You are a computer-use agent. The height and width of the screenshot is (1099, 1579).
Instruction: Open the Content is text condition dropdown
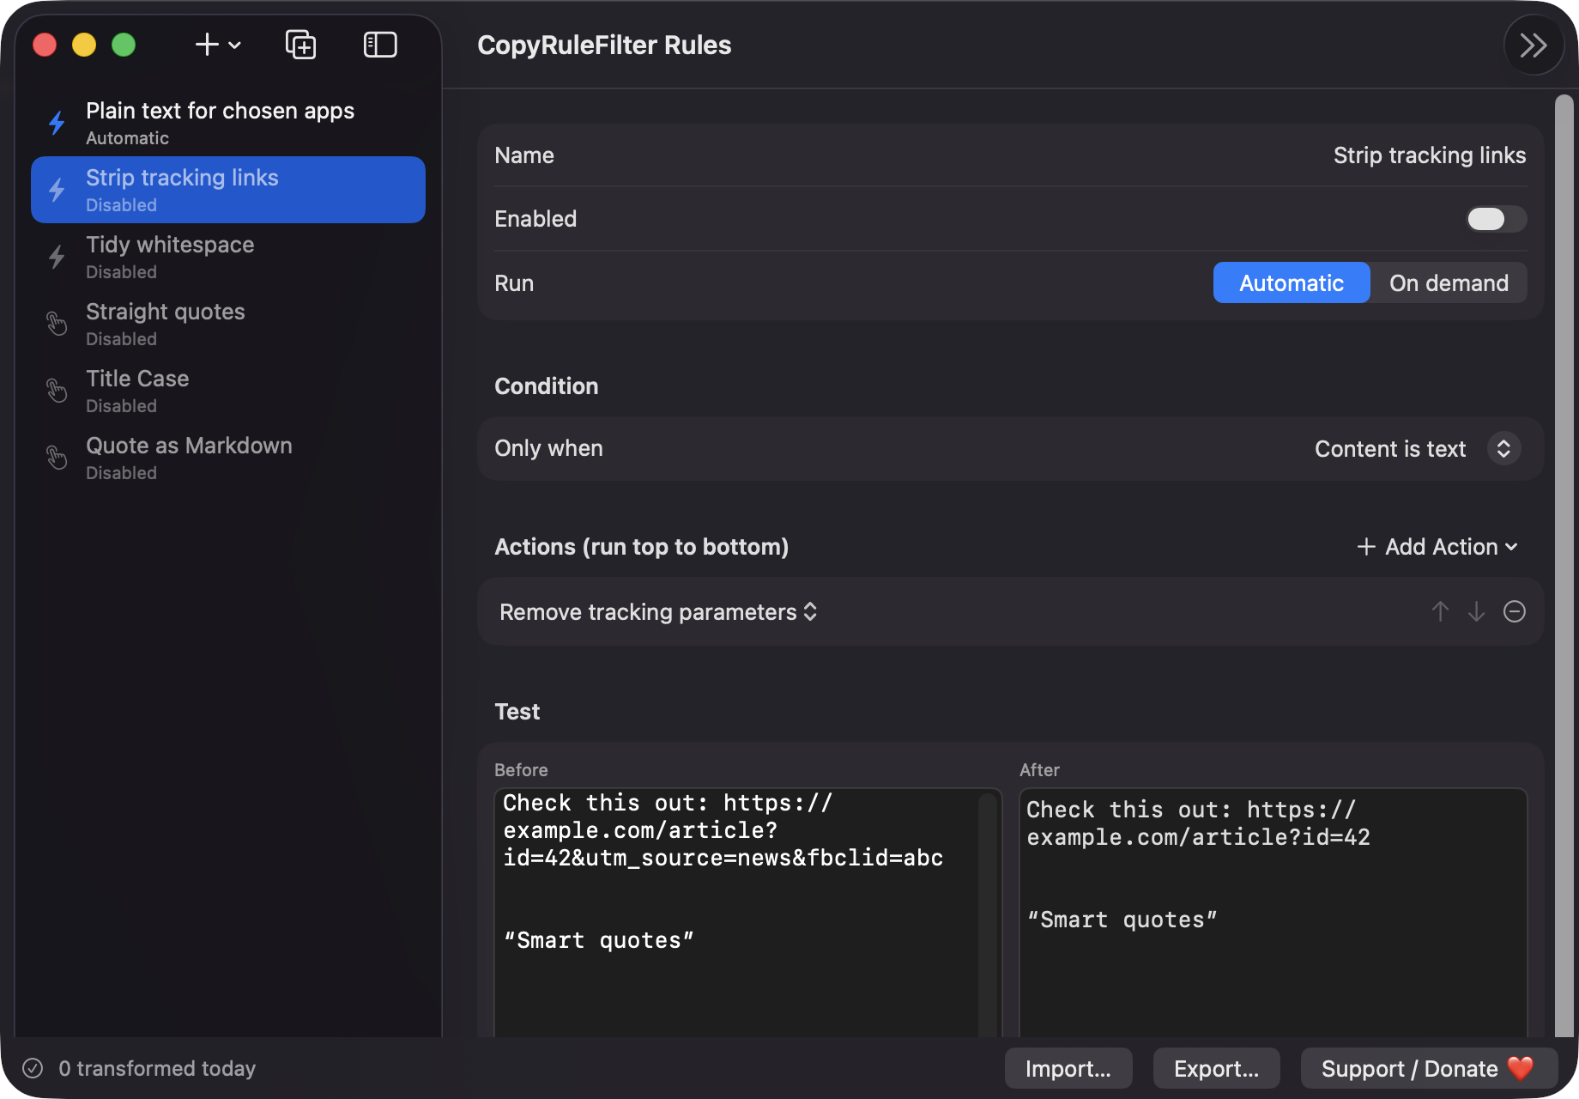pos(1417,448)
